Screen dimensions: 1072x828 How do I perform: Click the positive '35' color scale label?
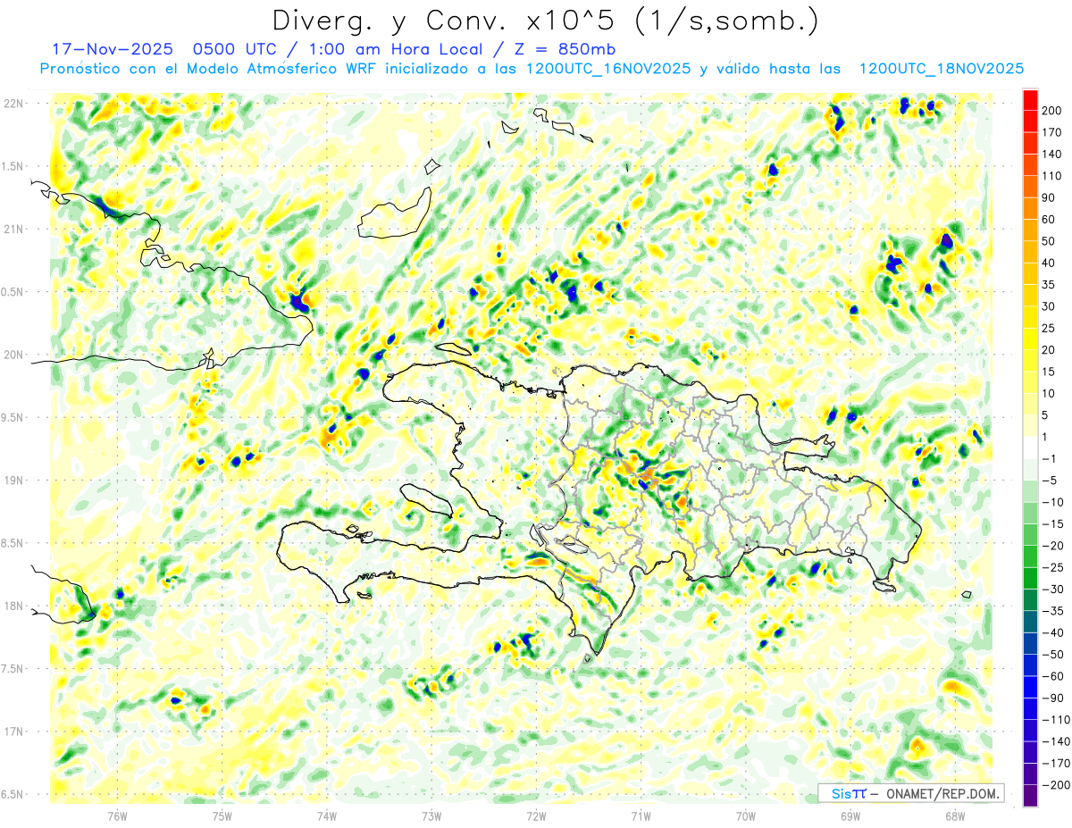(x=1050, y=285)
